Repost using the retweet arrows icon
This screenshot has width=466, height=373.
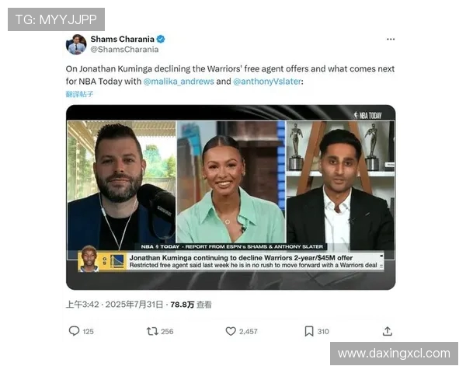point(152,331)
